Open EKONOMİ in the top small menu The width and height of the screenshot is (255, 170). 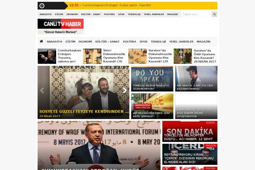(x=72, y=14)
